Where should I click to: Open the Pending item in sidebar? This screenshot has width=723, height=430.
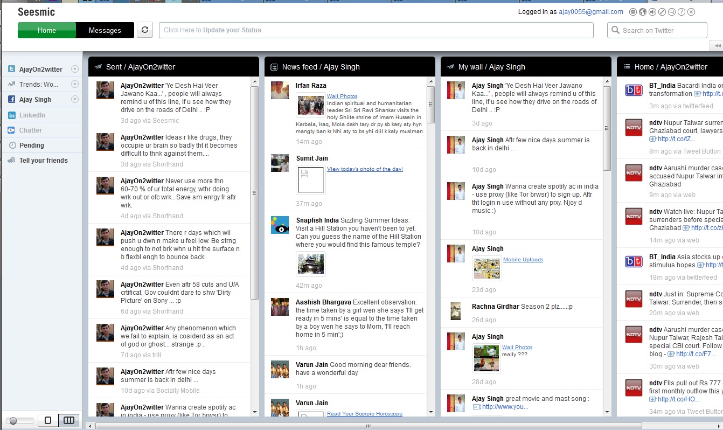tap(32, 145)
